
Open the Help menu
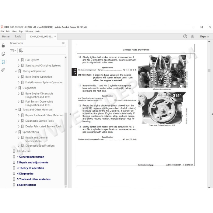click(x=38, y=31)
